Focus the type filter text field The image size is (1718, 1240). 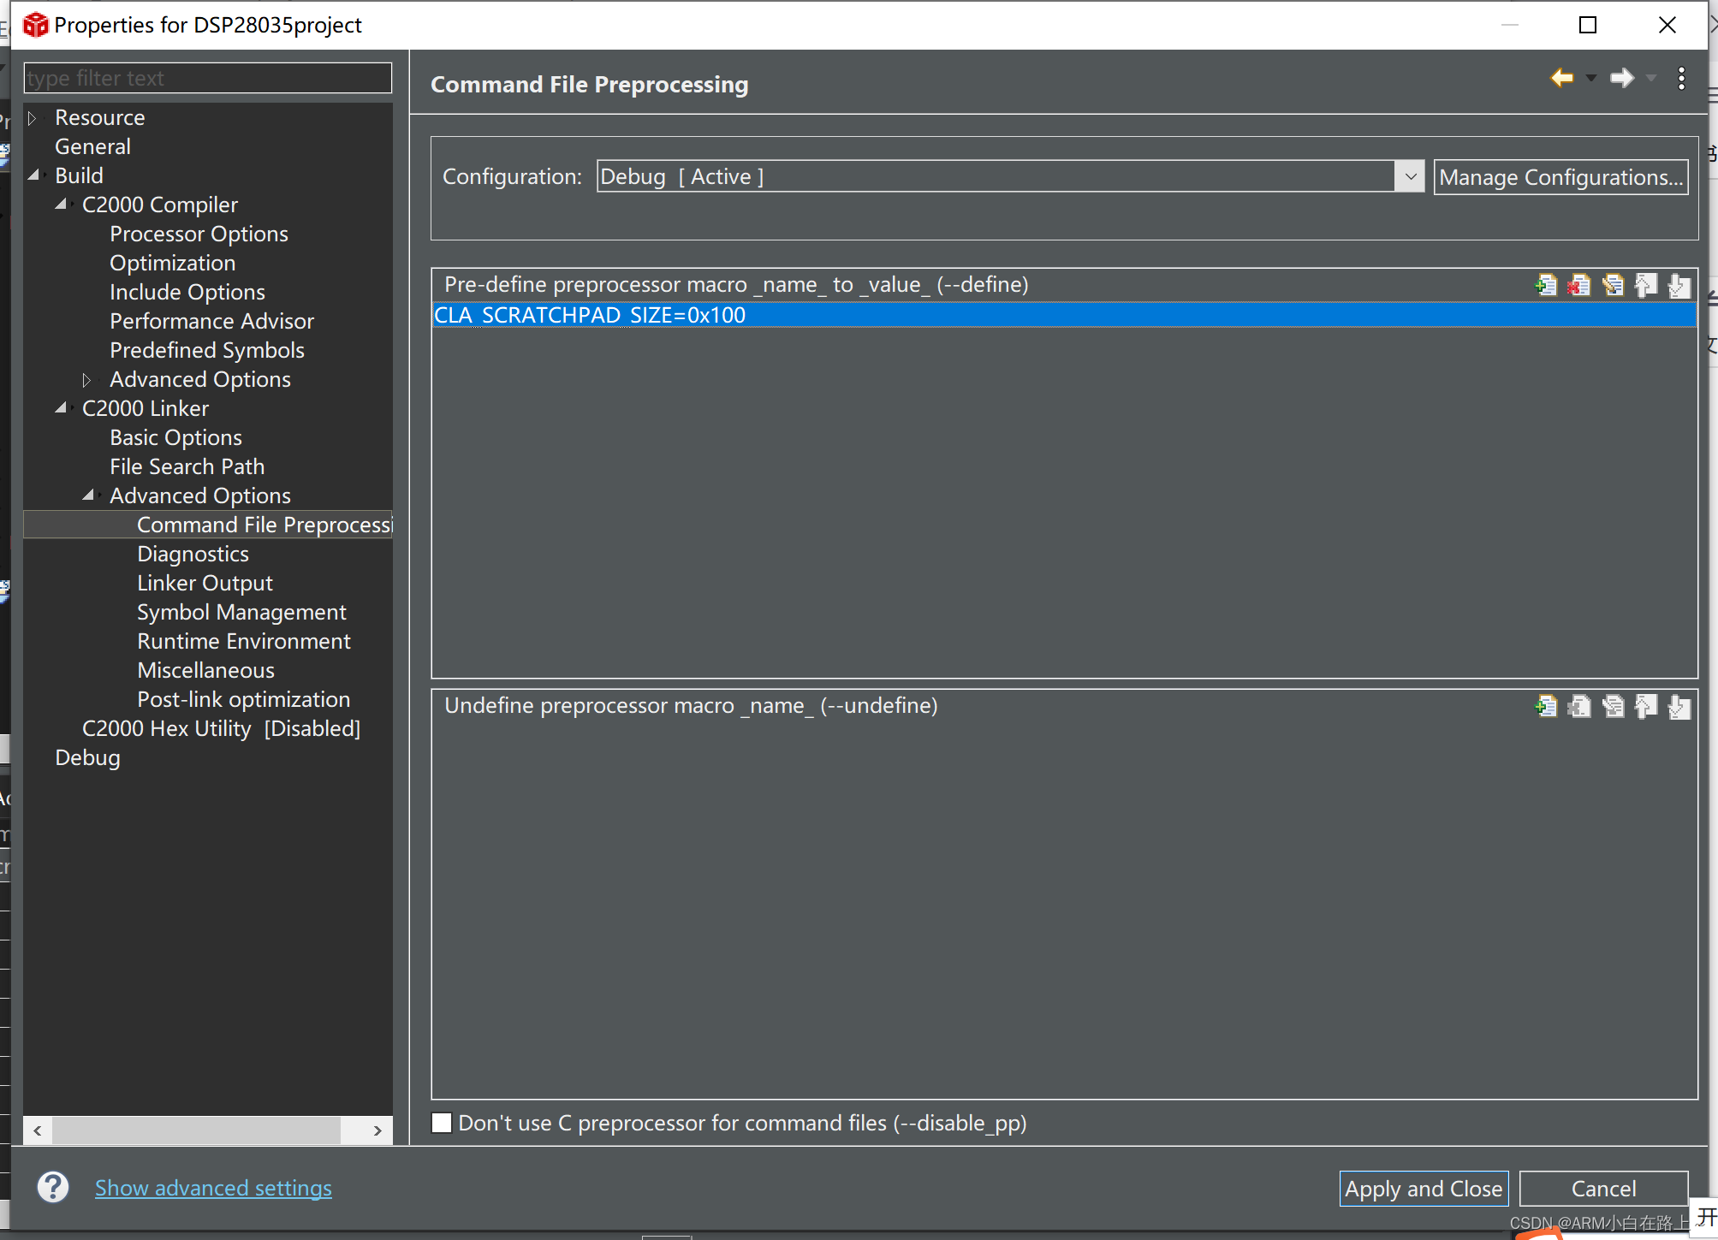click(208, 78)
